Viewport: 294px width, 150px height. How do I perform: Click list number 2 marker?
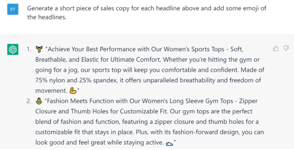(x=29, y=101)
